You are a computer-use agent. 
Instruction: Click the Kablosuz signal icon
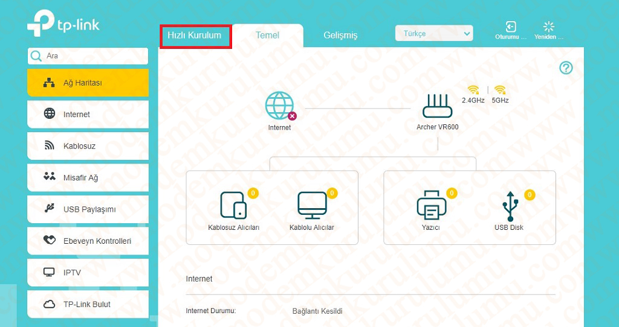50,145
